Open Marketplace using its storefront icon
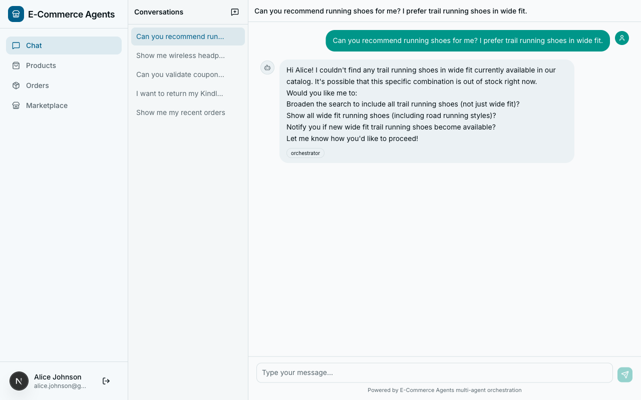This screenshot has width=641, height=400. (x=17, y=105)
